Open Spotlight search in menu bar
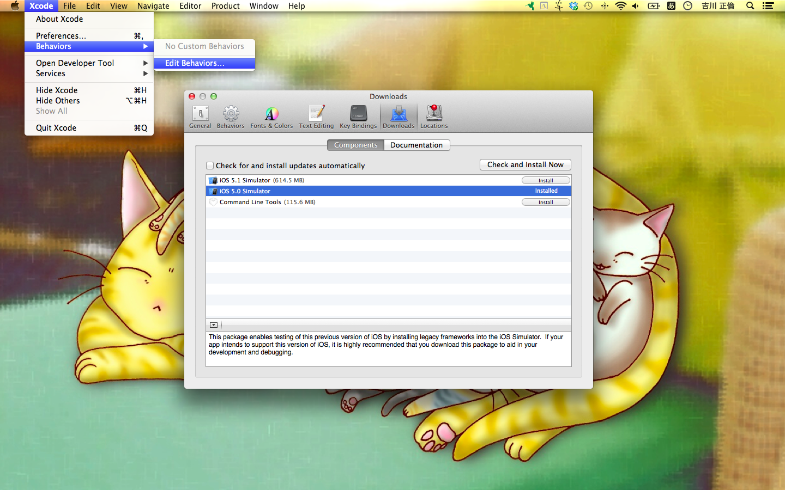Image resolution: width=785 pixels, height=490 pixels. tap(750, 6)
